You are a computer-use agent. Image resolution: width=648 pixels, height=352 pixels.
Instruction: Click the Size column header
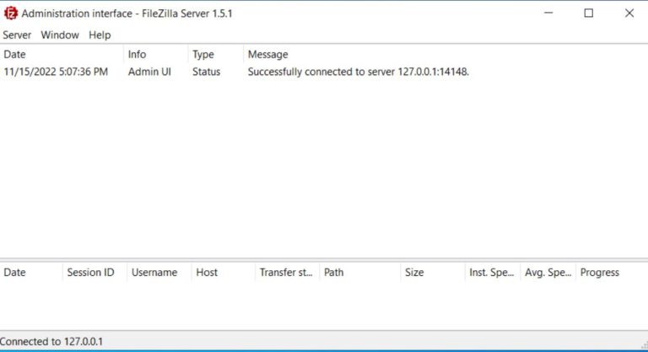(433, 272)
